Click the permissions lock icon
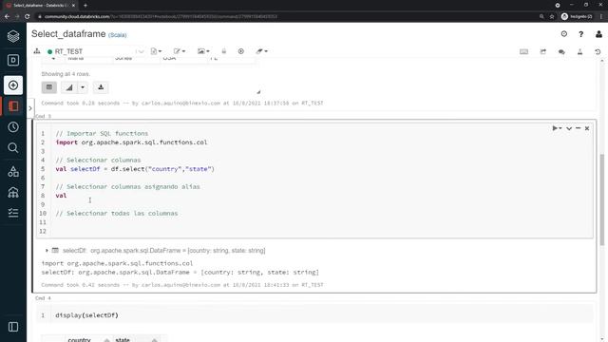The height and width of the screenshot is (342, 608). [x=224, y=51]
